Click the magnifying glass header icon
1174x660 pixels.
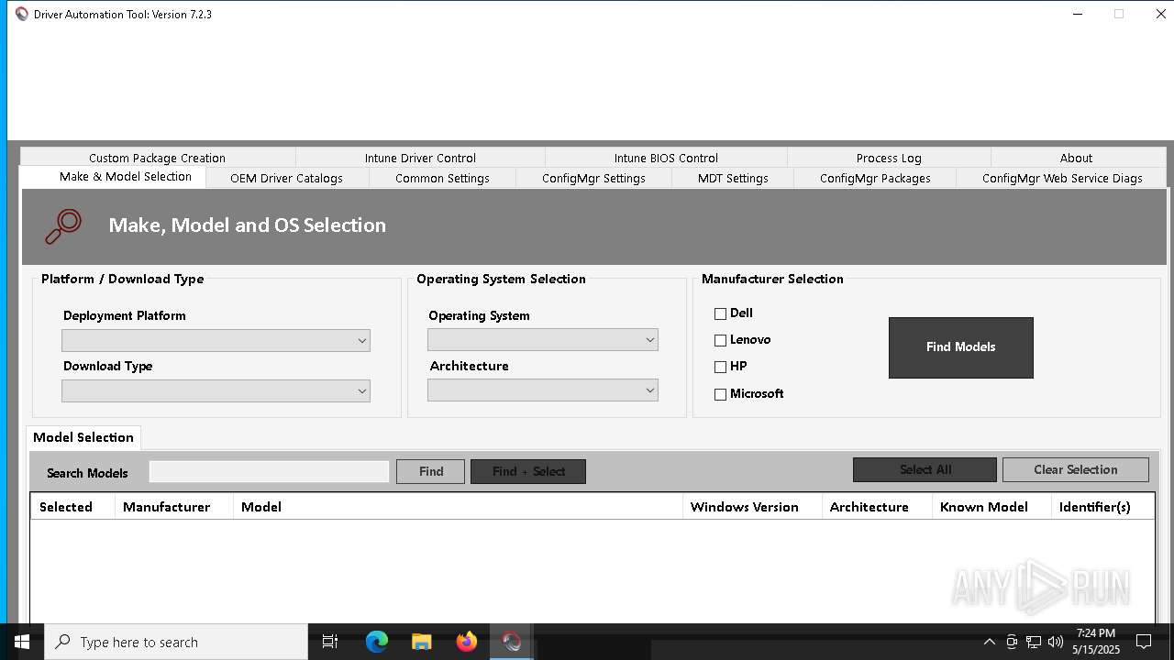pyautogui.click(x=63, y=226)
